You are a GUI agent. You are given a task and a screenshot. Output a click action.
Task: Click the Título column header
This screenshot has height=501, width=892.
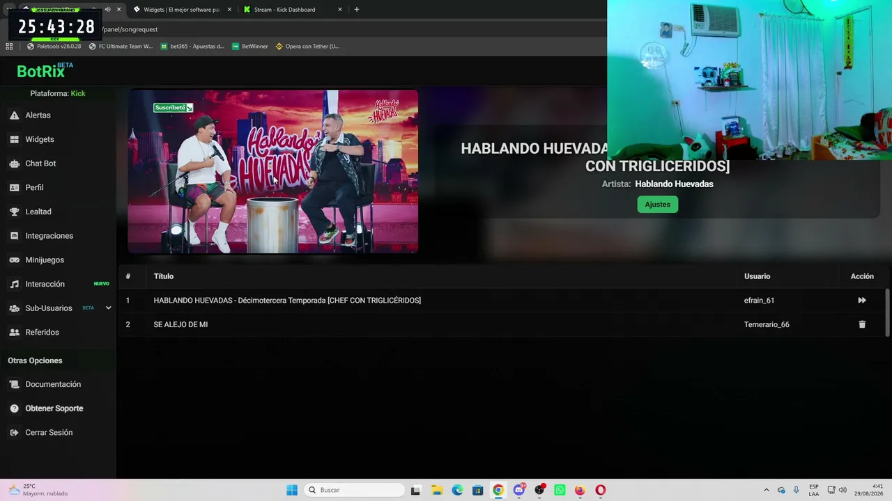[x=164, y=276]
